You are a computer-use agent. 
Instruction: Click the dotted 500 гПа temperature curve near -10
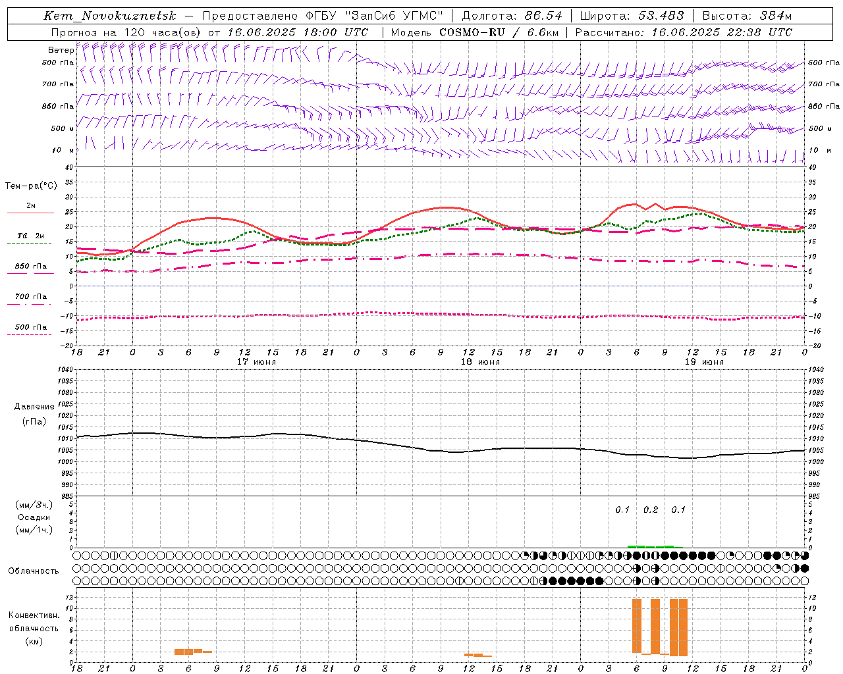point(441,314)
